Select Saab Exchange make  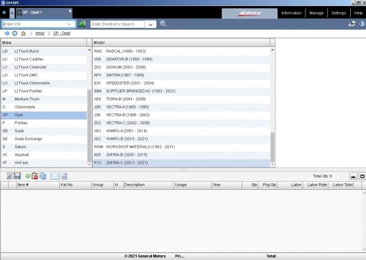coord(44,139)
